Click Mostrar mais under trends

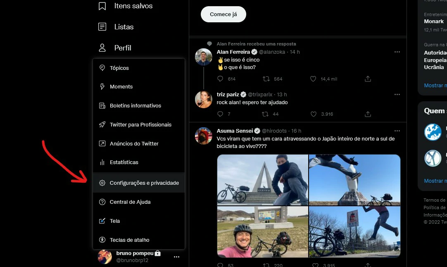tap(435, 85)
